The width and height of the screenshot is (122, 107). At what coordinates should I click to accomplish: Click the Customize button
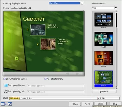tap(104, 92)
